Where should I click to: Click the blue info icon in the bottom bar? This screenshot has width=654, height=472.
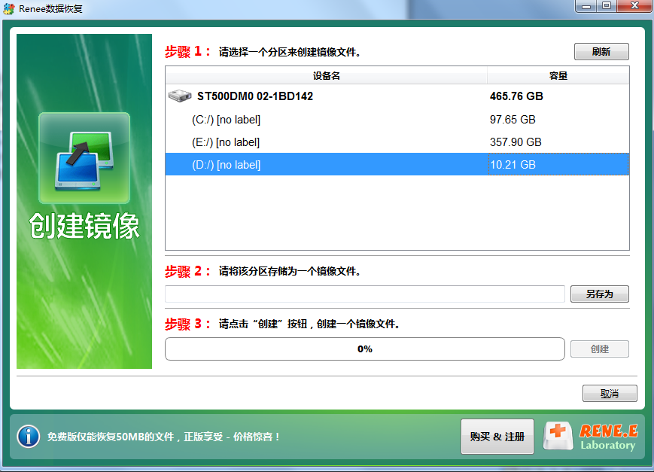[x=29, y=437]
